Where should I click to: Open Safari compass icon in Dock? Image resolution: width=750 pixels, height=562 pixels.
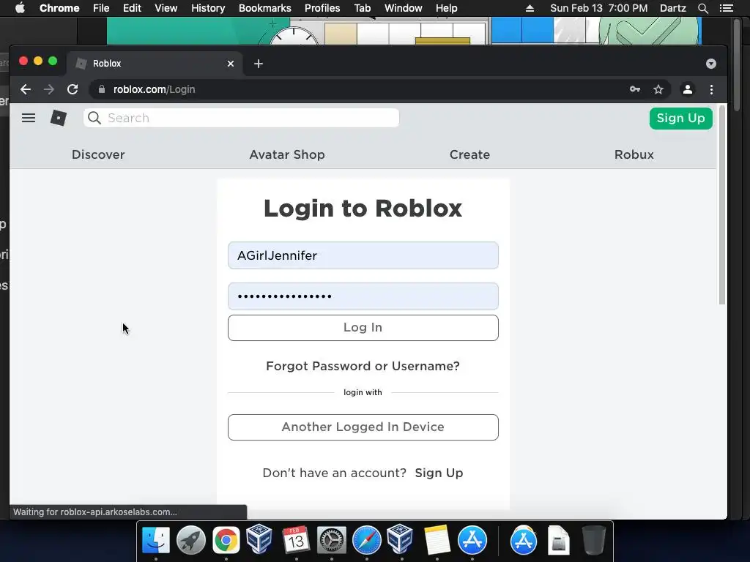click(x=366, y=540)
